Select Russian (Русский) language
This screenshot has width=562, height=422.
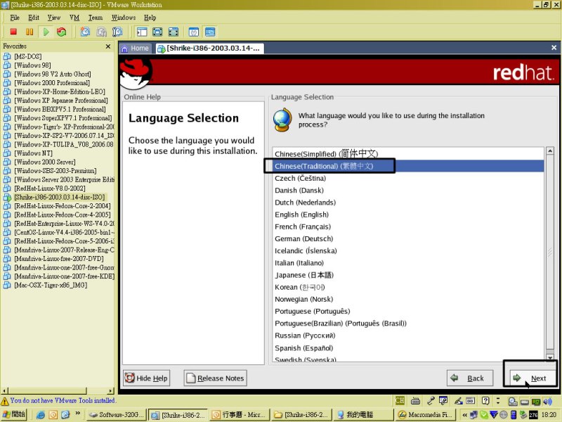[408, 335]
